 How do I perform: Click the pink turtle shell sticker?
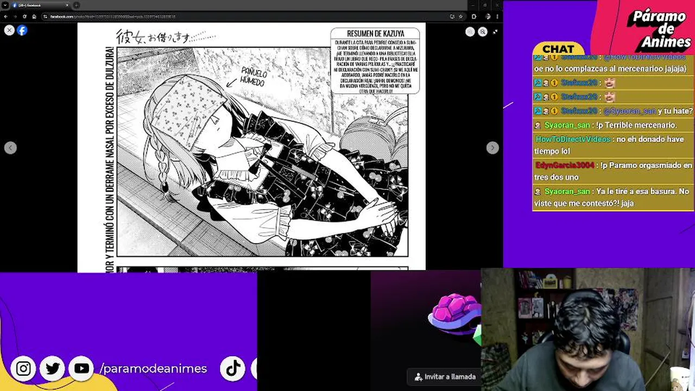(x=455, y=314)
